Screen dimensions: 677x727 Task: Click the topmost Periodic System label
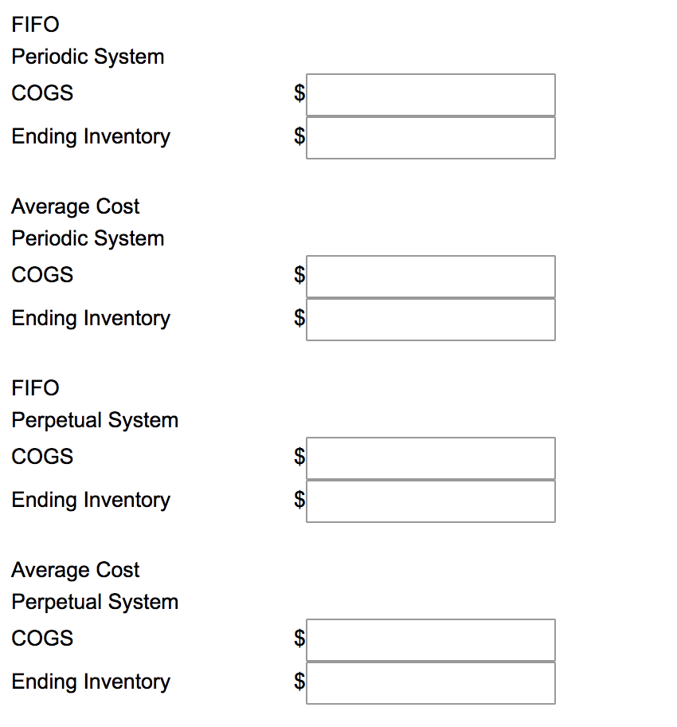(88, 57)
